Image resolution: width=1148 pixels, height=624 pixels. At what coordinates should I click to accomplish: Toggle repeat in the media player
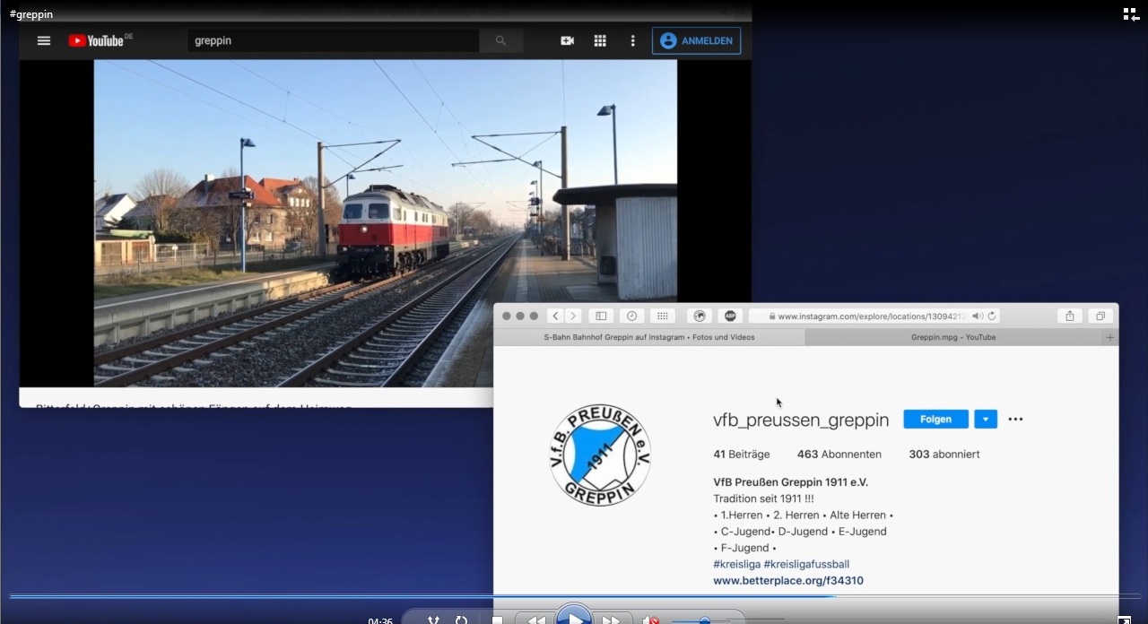pos(461,620)
